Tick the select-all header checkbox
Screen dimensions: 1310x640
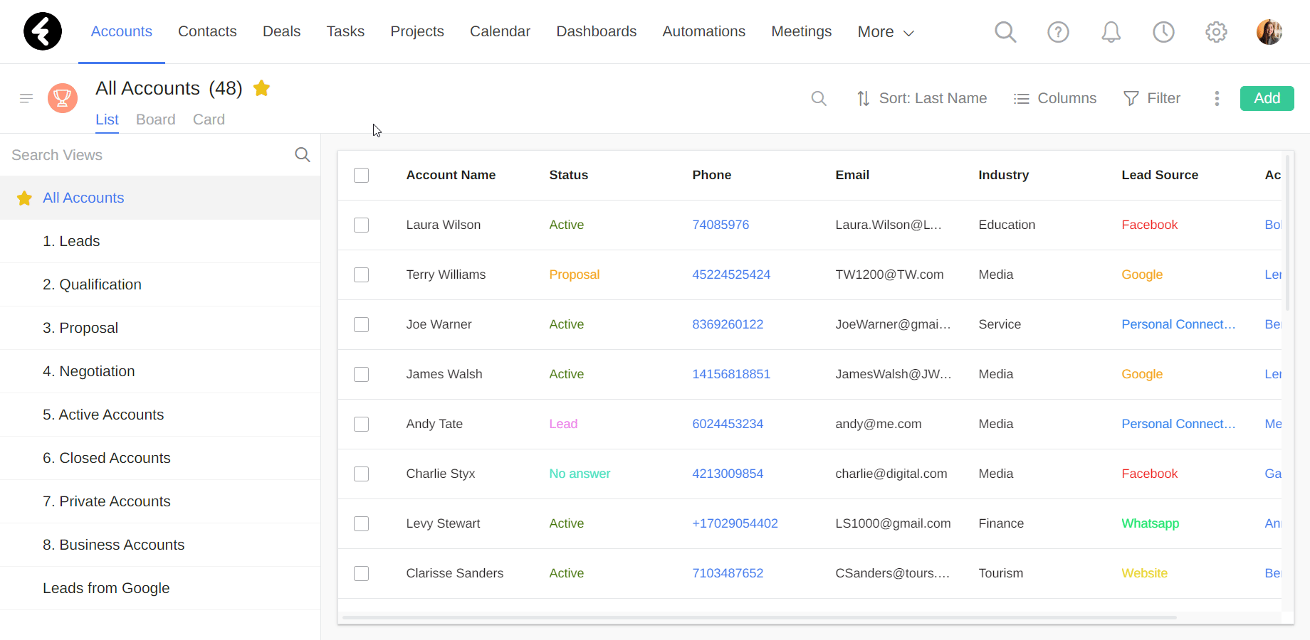pyautogui.click(x=362, y=175)
